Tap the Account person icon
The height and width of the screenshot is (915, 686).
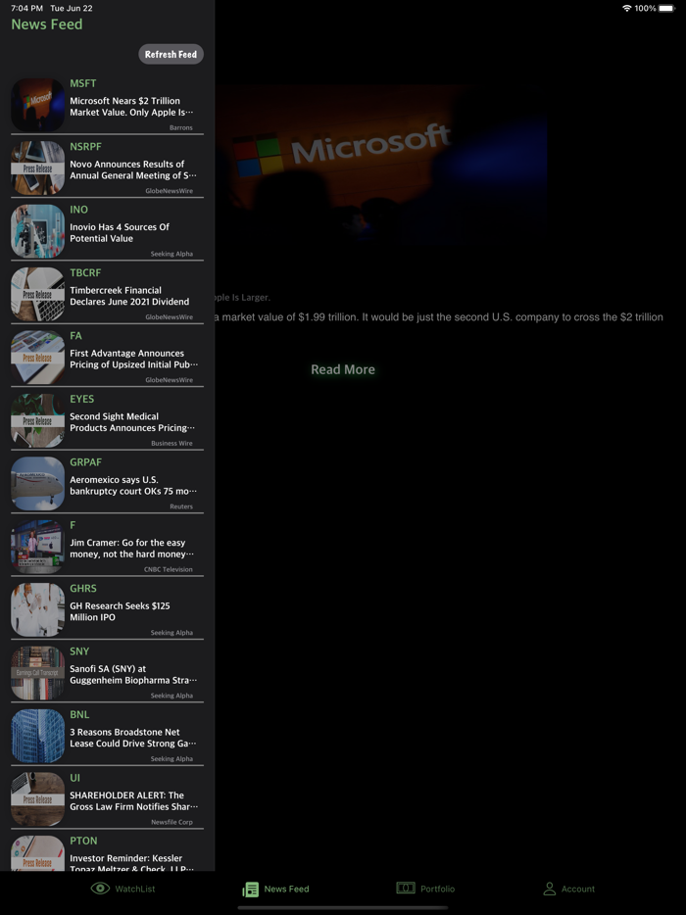(x=549, y=889)
